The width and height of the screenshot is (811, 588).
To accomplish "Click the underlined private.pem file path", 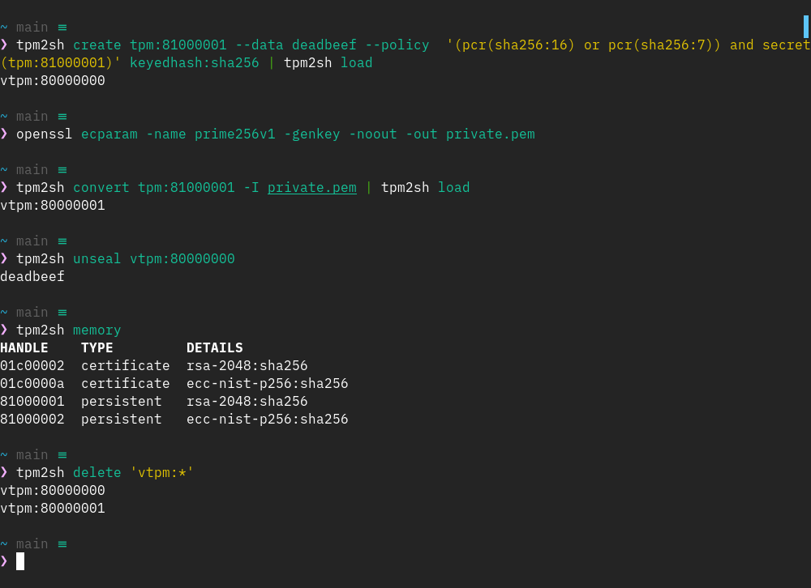I will (311, 188).
